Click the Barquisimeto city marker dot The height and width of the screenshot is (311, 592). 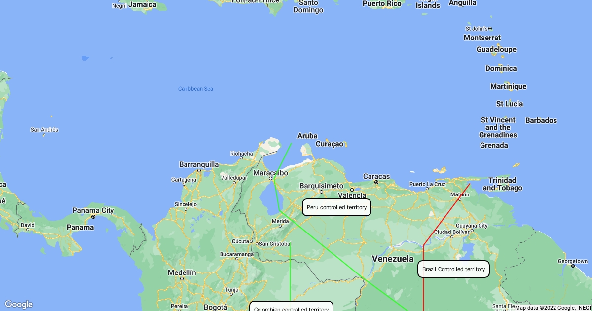coord(321,192)
